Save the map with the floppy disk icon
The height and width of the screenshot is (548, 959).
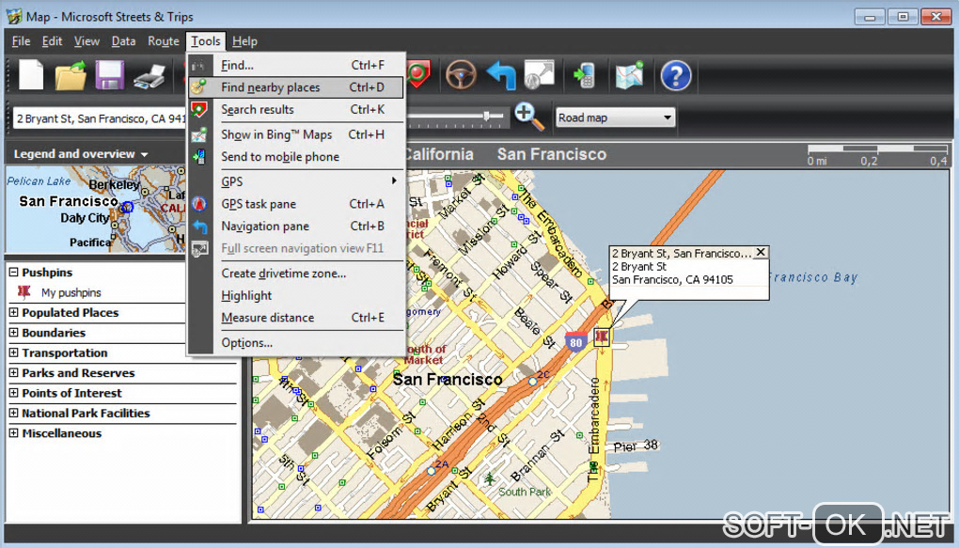(x=110, y=76)
